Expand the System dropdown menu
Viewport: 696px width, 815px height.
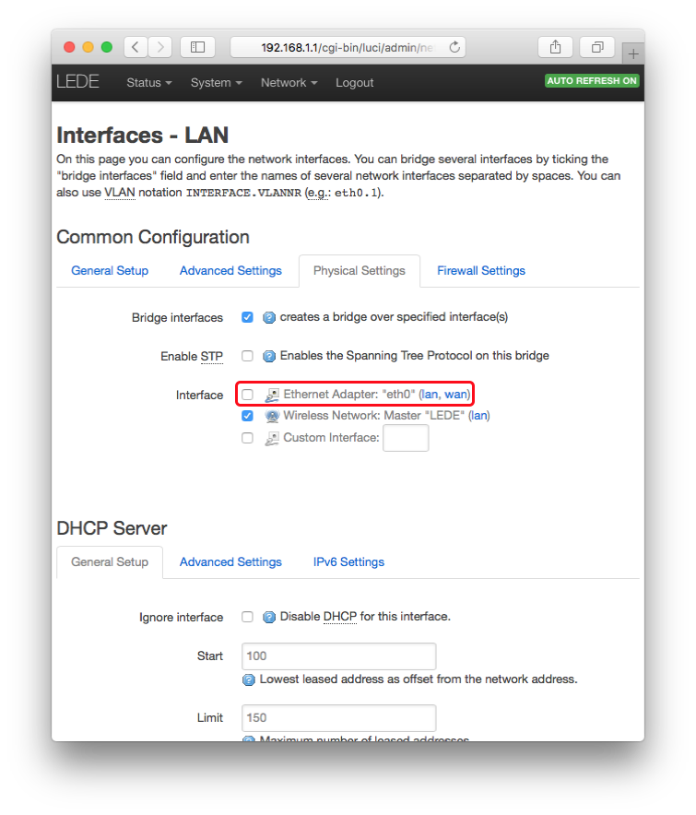point(217,83)
